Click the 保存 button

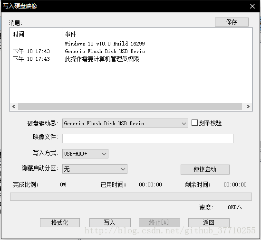[232, 22]
